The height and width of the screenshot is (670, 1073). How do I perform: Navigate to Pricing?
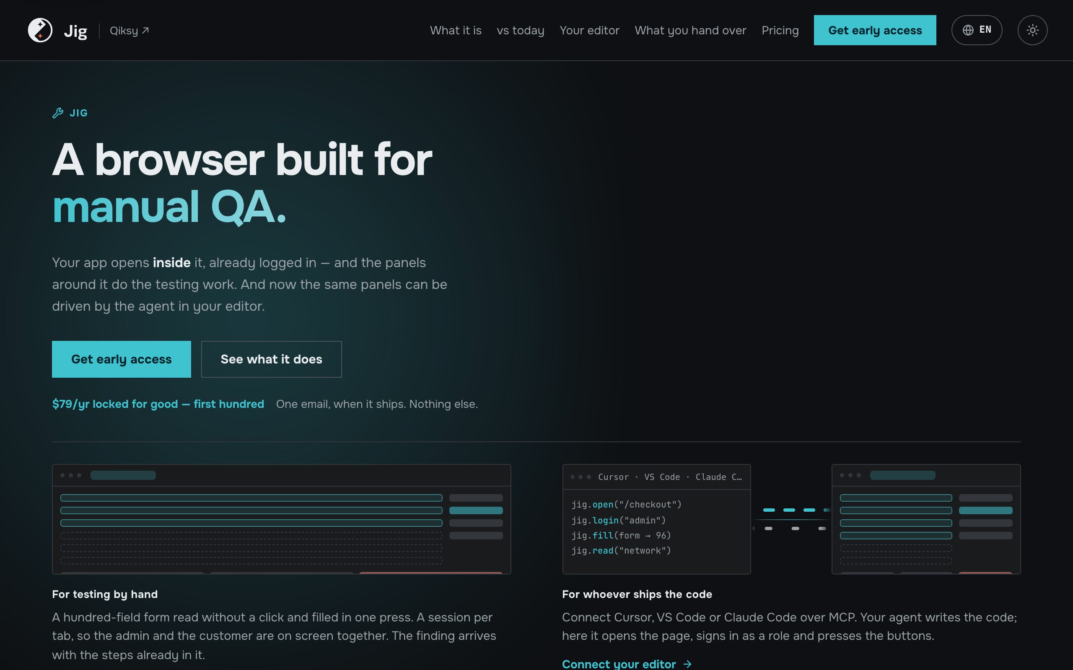pos(780,30)
